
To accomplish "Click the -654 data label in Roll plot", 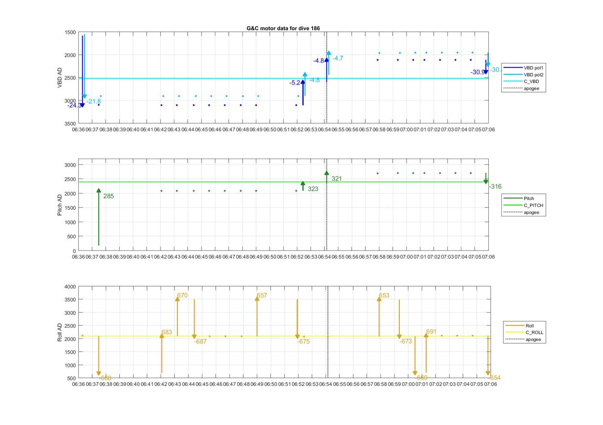I will tap(494, 378).
